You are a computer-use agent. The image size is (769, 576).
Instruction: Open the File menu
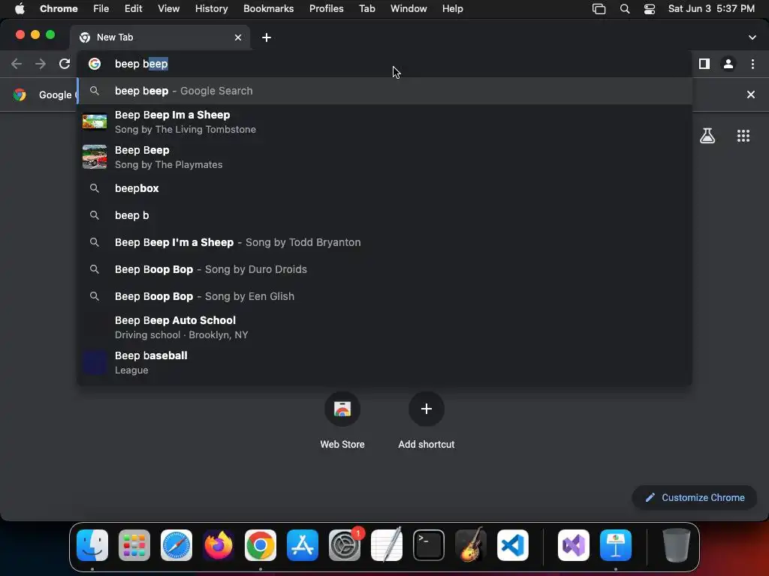[x=101, y=8]
